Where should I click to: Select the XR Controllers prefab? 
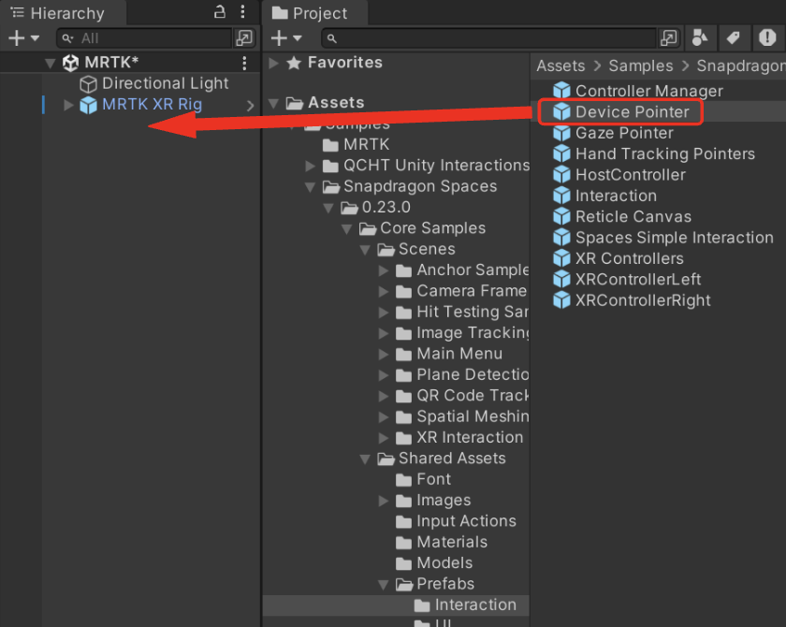[619, 258]
